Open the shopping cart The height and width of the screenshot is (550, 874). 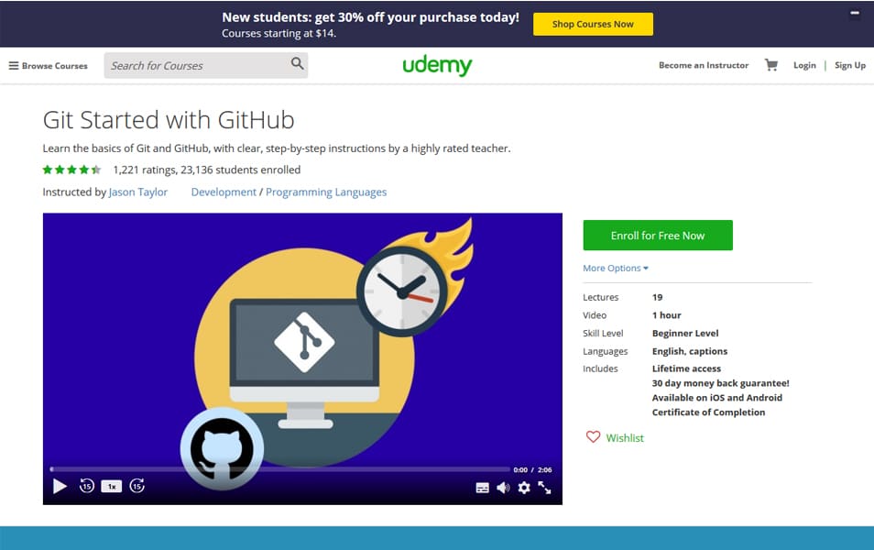(770, 65)
